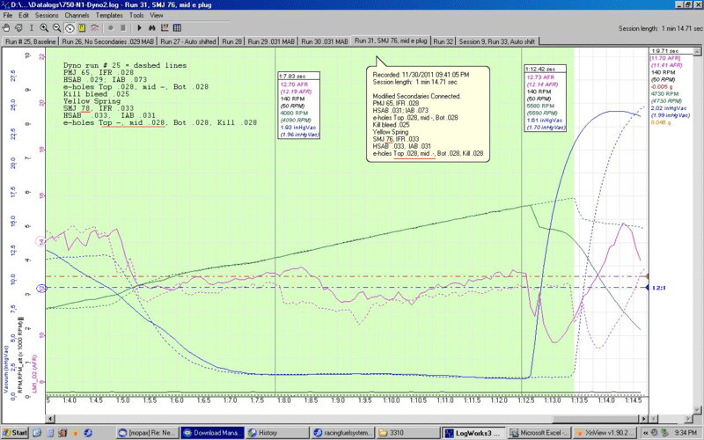
Task: Click the Windows Start button
Action: click(15, 432)
